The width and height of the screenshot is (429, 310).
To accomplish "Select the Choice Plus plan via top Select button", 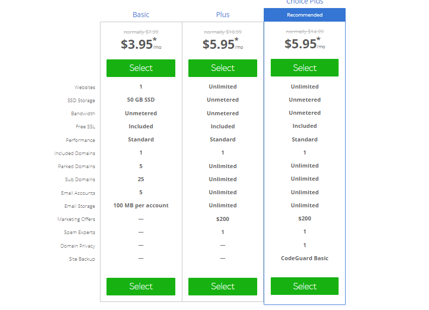I will 304,67.
